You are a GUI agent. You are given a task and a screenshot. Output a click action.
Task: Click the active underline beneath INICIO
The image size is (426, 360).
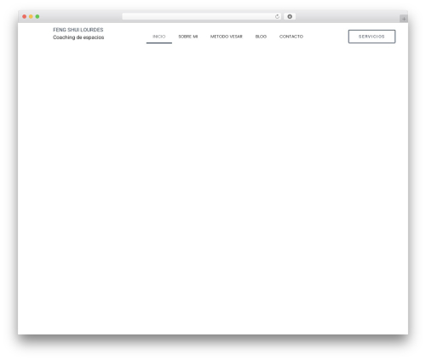click(x=159, y=43)
